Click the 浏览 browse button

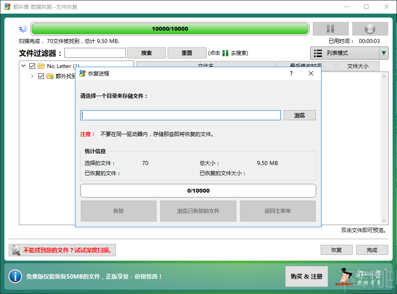pos(300,115)
